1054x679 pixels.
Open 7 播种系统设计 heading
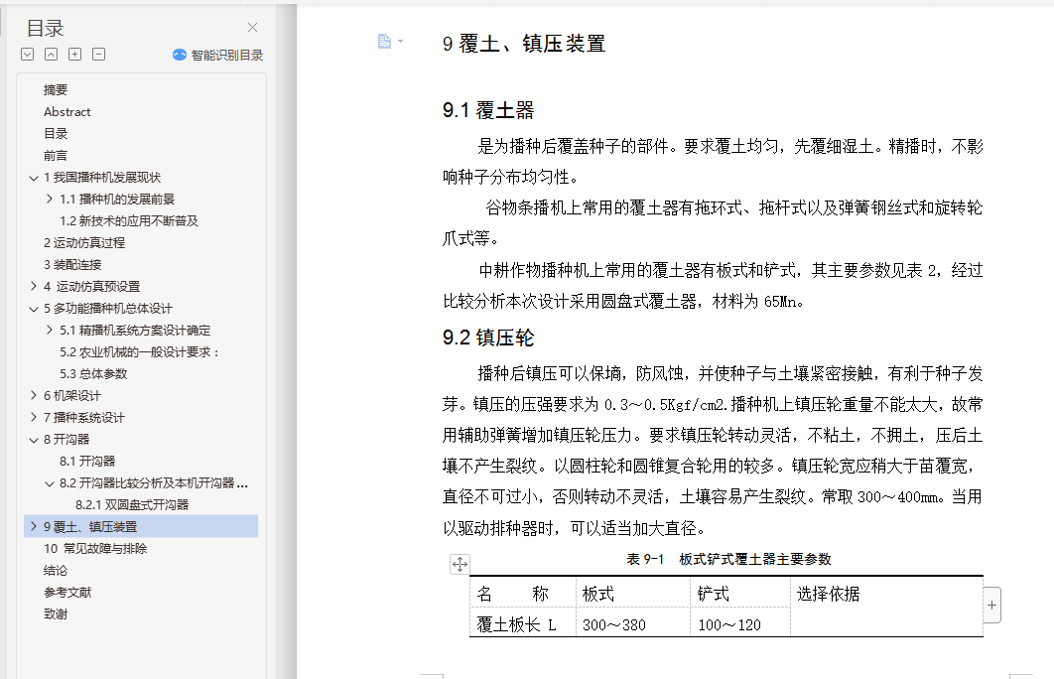pyautogui.click(x=84, y=418)
